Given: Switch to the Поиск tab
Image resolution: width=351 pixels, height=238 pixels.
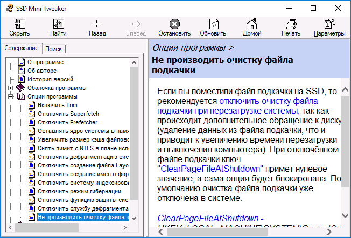Looking at the screenshot, I should coord(53,49).
